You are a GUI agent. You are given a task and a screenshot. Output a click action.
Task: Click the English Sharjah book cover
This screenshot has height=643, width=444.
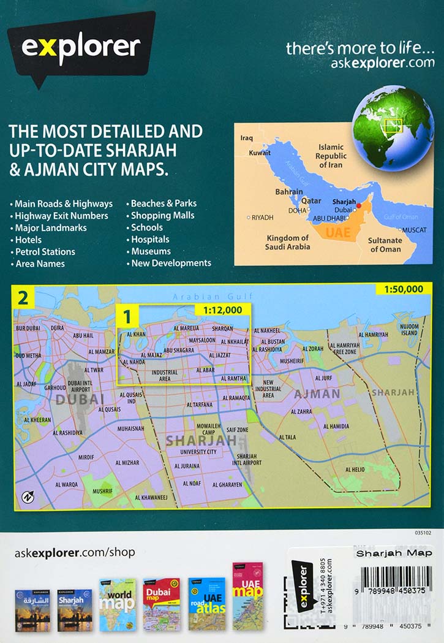(x=75, y=611)
